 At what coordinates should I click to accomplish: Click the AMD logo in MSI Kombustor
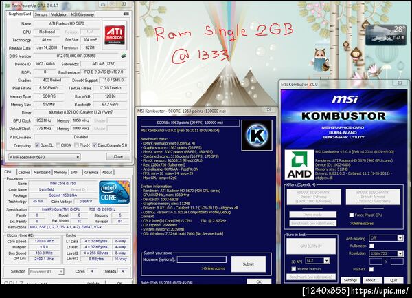coord(299,164)
